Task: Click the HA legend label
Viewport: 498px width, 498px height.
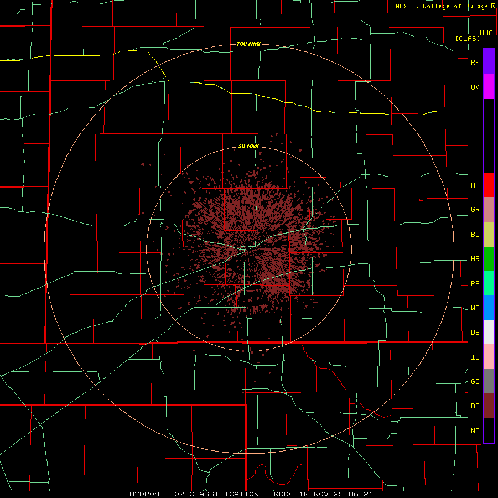Action: tap(475, 185)
